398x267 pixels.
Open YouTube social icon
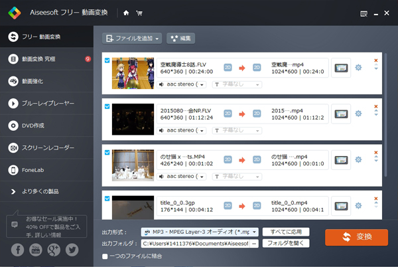[36, 250]
